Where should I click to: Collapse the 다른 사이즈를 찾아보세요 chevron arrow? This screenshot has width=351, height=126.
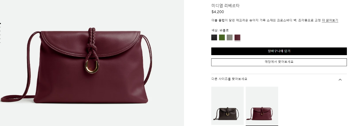coord(340,80)
